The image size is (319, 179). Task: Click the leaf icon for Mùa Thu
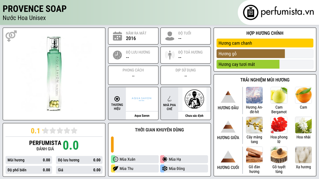[116, 168]
